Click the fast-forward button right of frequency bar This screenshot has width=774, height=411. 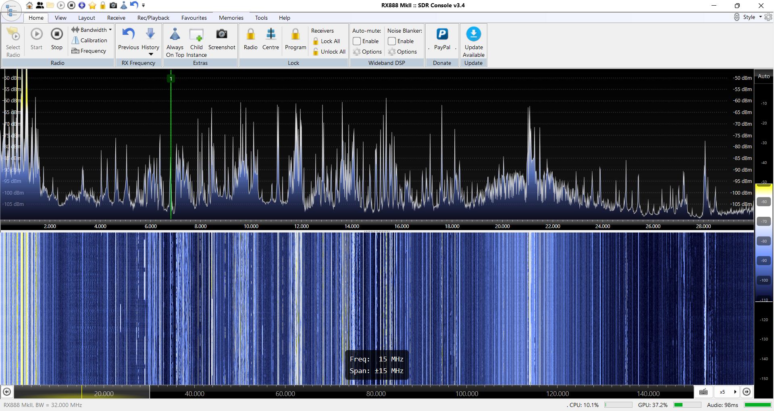(747, 392)
